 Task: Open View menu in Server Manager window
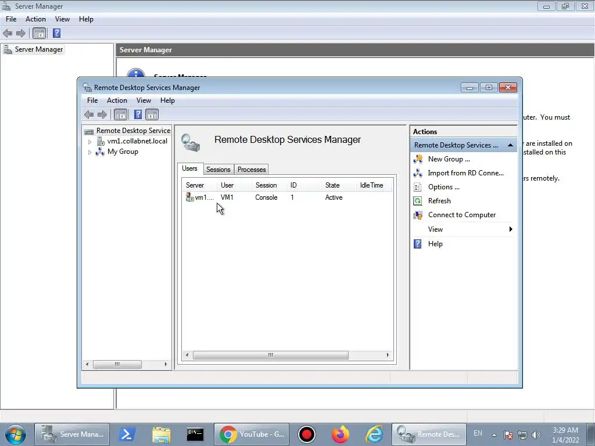point(62,19)
